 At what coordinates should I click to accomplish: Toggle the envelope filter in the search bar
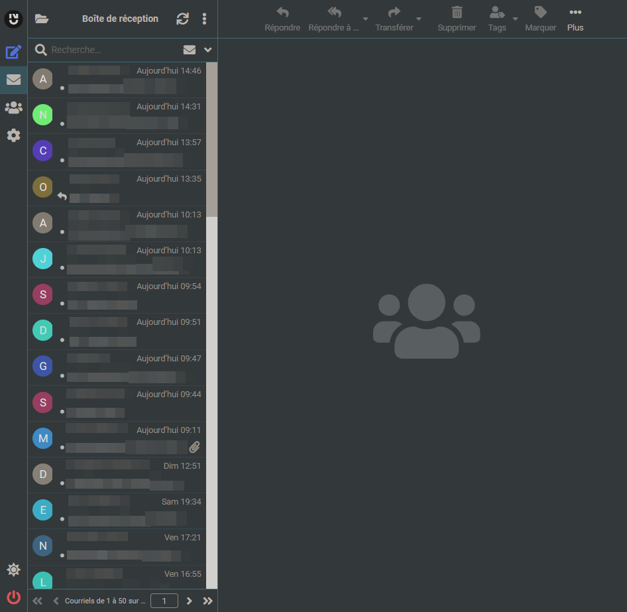pos(189,49)
